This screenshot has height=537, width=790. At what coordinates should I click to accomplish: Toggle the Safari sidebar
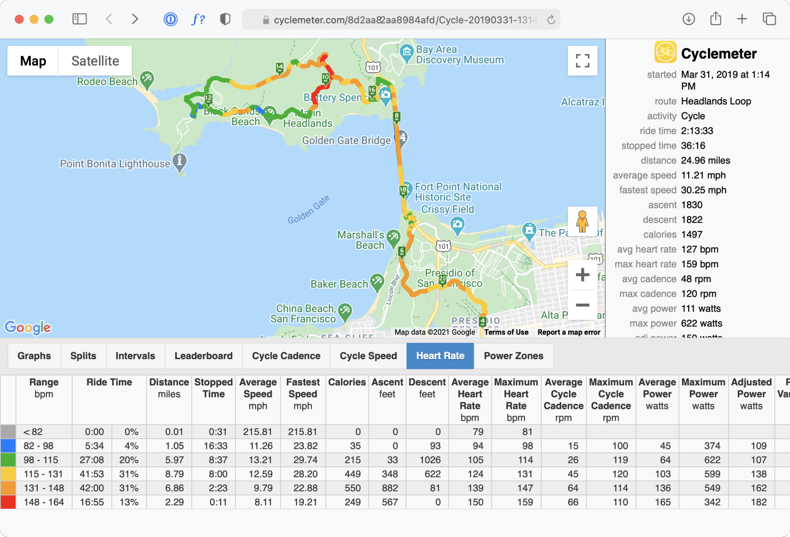tap(80, 19)
